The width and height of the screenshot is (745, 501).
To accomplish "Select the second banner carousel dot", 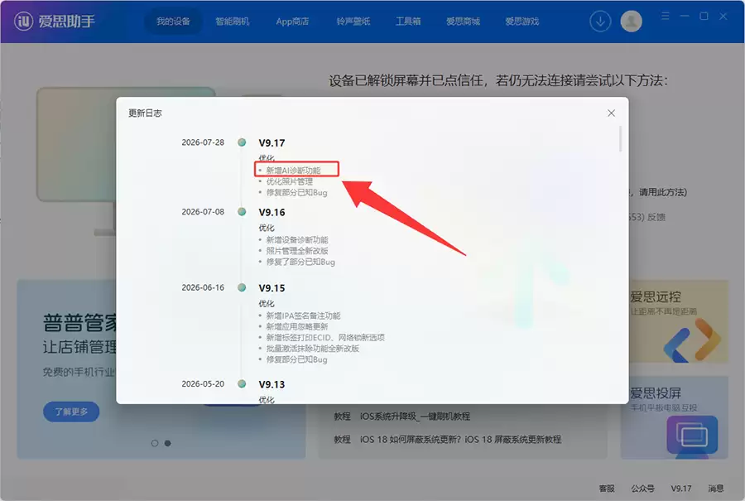I will (168, 443).
